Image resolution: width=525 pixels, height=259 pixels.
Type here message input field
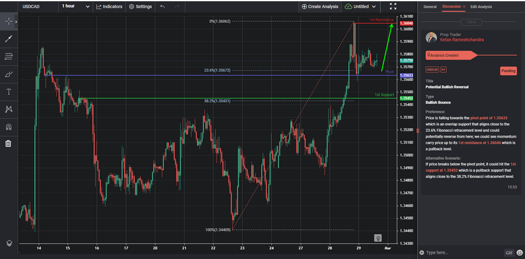464,253
